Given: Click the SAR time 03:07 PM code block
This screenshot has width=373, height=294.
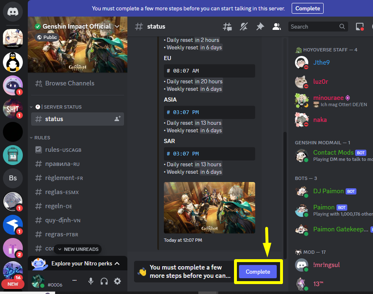Looking at the screenshot, I should pyautogui.click(x=210, y=154).
